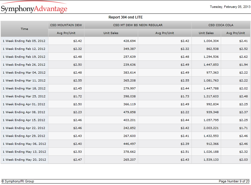251x185 pixels.
Task: Click Unit Sales header under CSD COCA COLA
Action: coord(206,33)
